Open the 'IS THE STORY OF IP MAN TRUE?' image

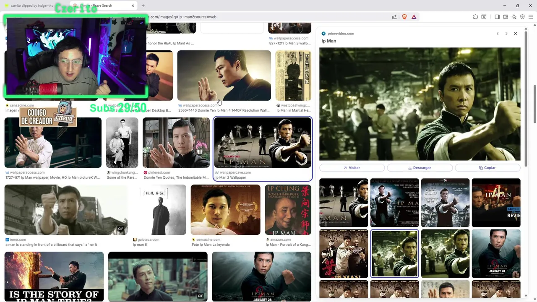coord(54,277)
